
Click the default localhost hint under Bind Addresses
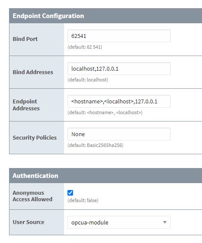click(x=88, y=80)
